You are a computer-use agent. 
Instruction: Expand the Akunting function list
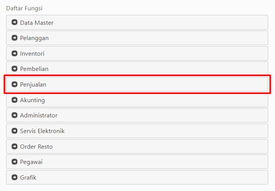click(137, 100)
